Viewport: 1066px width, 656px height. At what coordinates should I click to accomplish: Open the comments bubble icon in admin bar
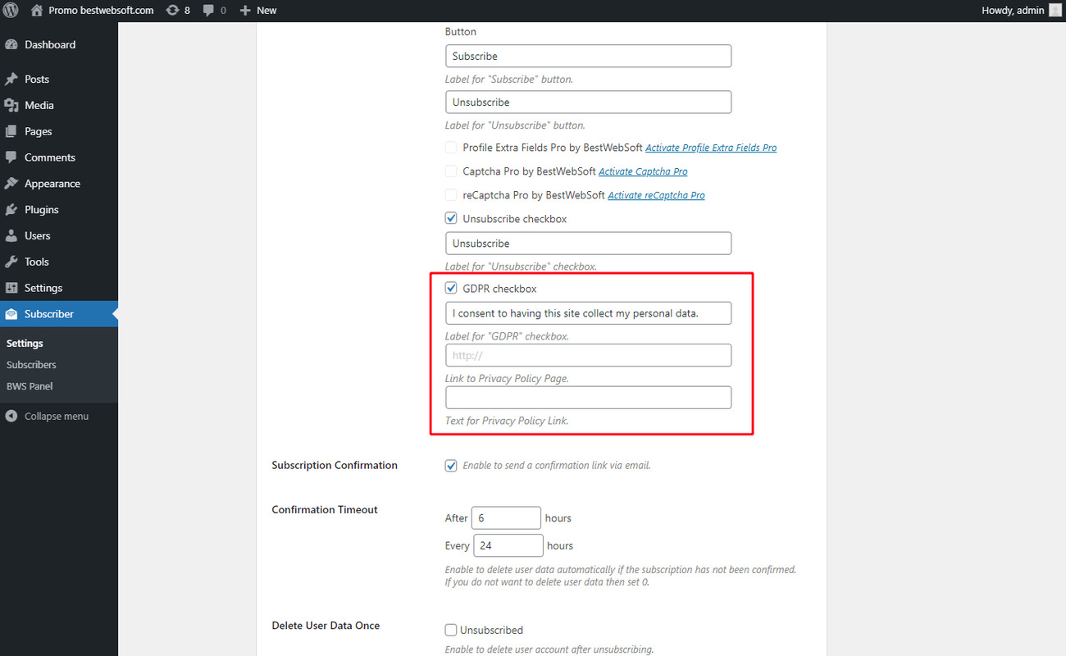[x=208, y=11]
